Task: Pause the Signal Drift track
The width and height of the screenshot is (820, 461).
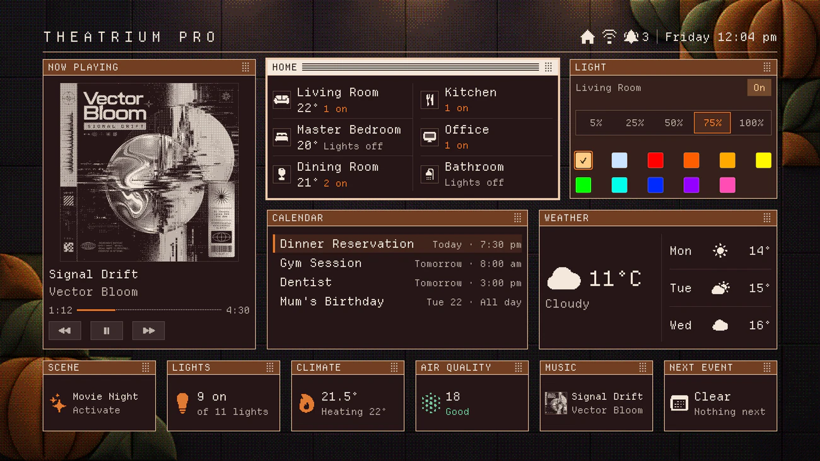Action: (106, 330)
